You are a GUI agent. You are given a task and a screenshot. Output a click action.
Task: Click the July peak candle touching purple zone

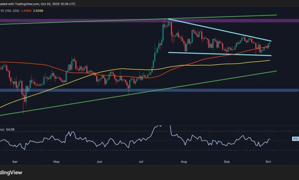tap(167, 23)
